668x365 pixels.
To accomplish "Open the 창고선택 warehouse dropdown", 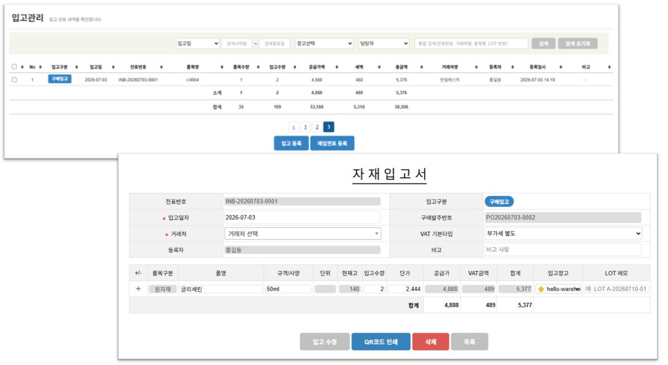I will click(x=324, y=44).
